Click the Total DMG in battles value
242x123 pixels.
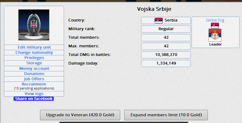coord(166,55)
